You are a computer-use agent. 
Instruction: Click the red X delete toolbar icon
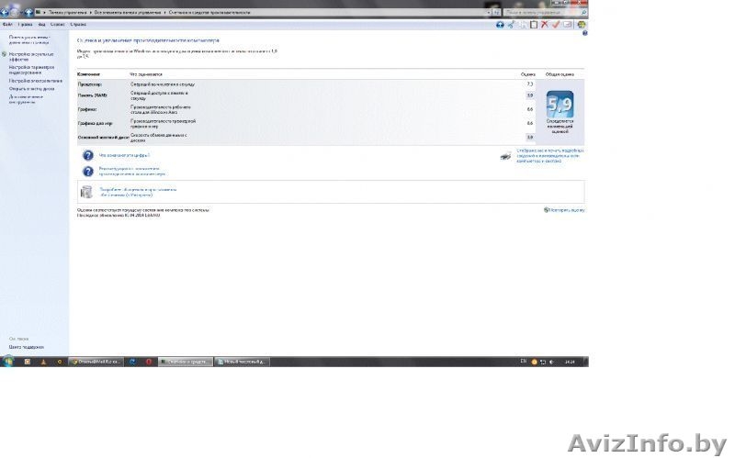coord(545,25)
